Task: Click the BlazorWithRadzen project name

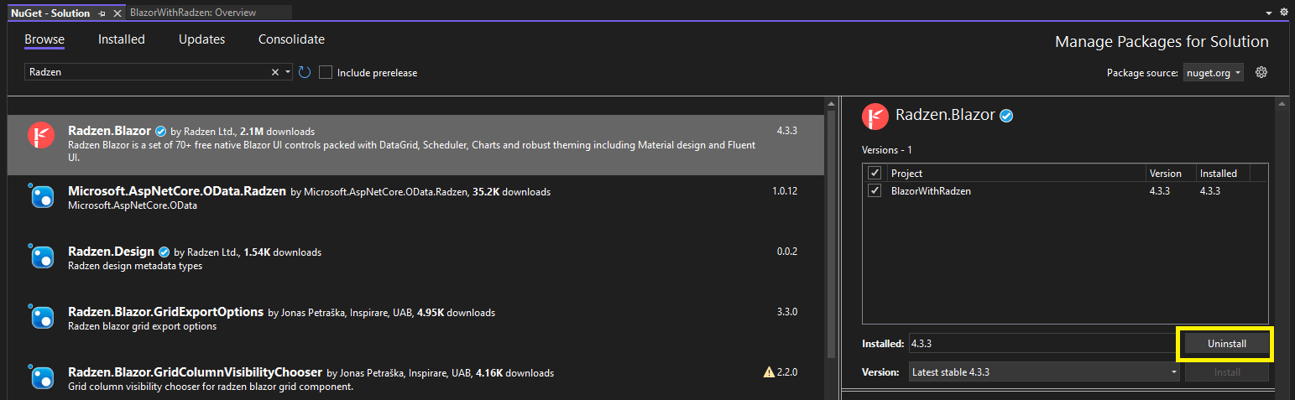Action: 929,191
